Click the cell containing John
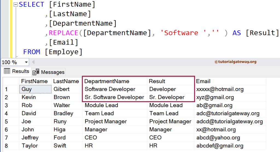Image resolution: width=280 pixels, height=152 pixels. pyautogui.click(x=35, y=130)
